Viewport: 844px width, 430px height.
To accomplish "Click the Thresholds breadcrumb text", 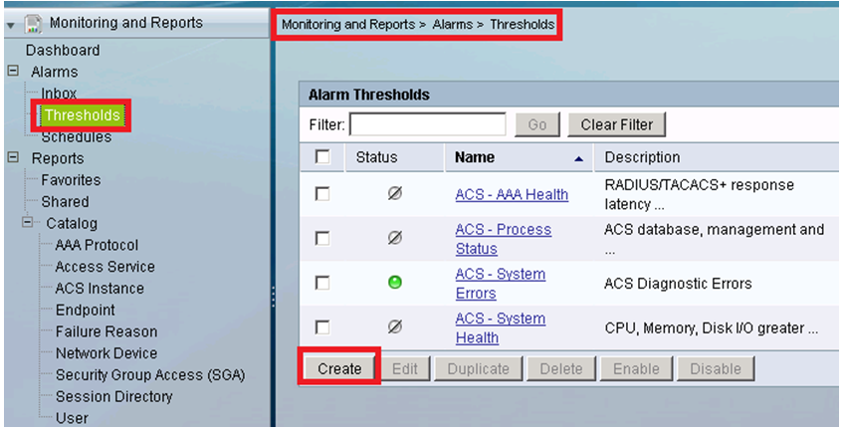I will pos(523,25).
